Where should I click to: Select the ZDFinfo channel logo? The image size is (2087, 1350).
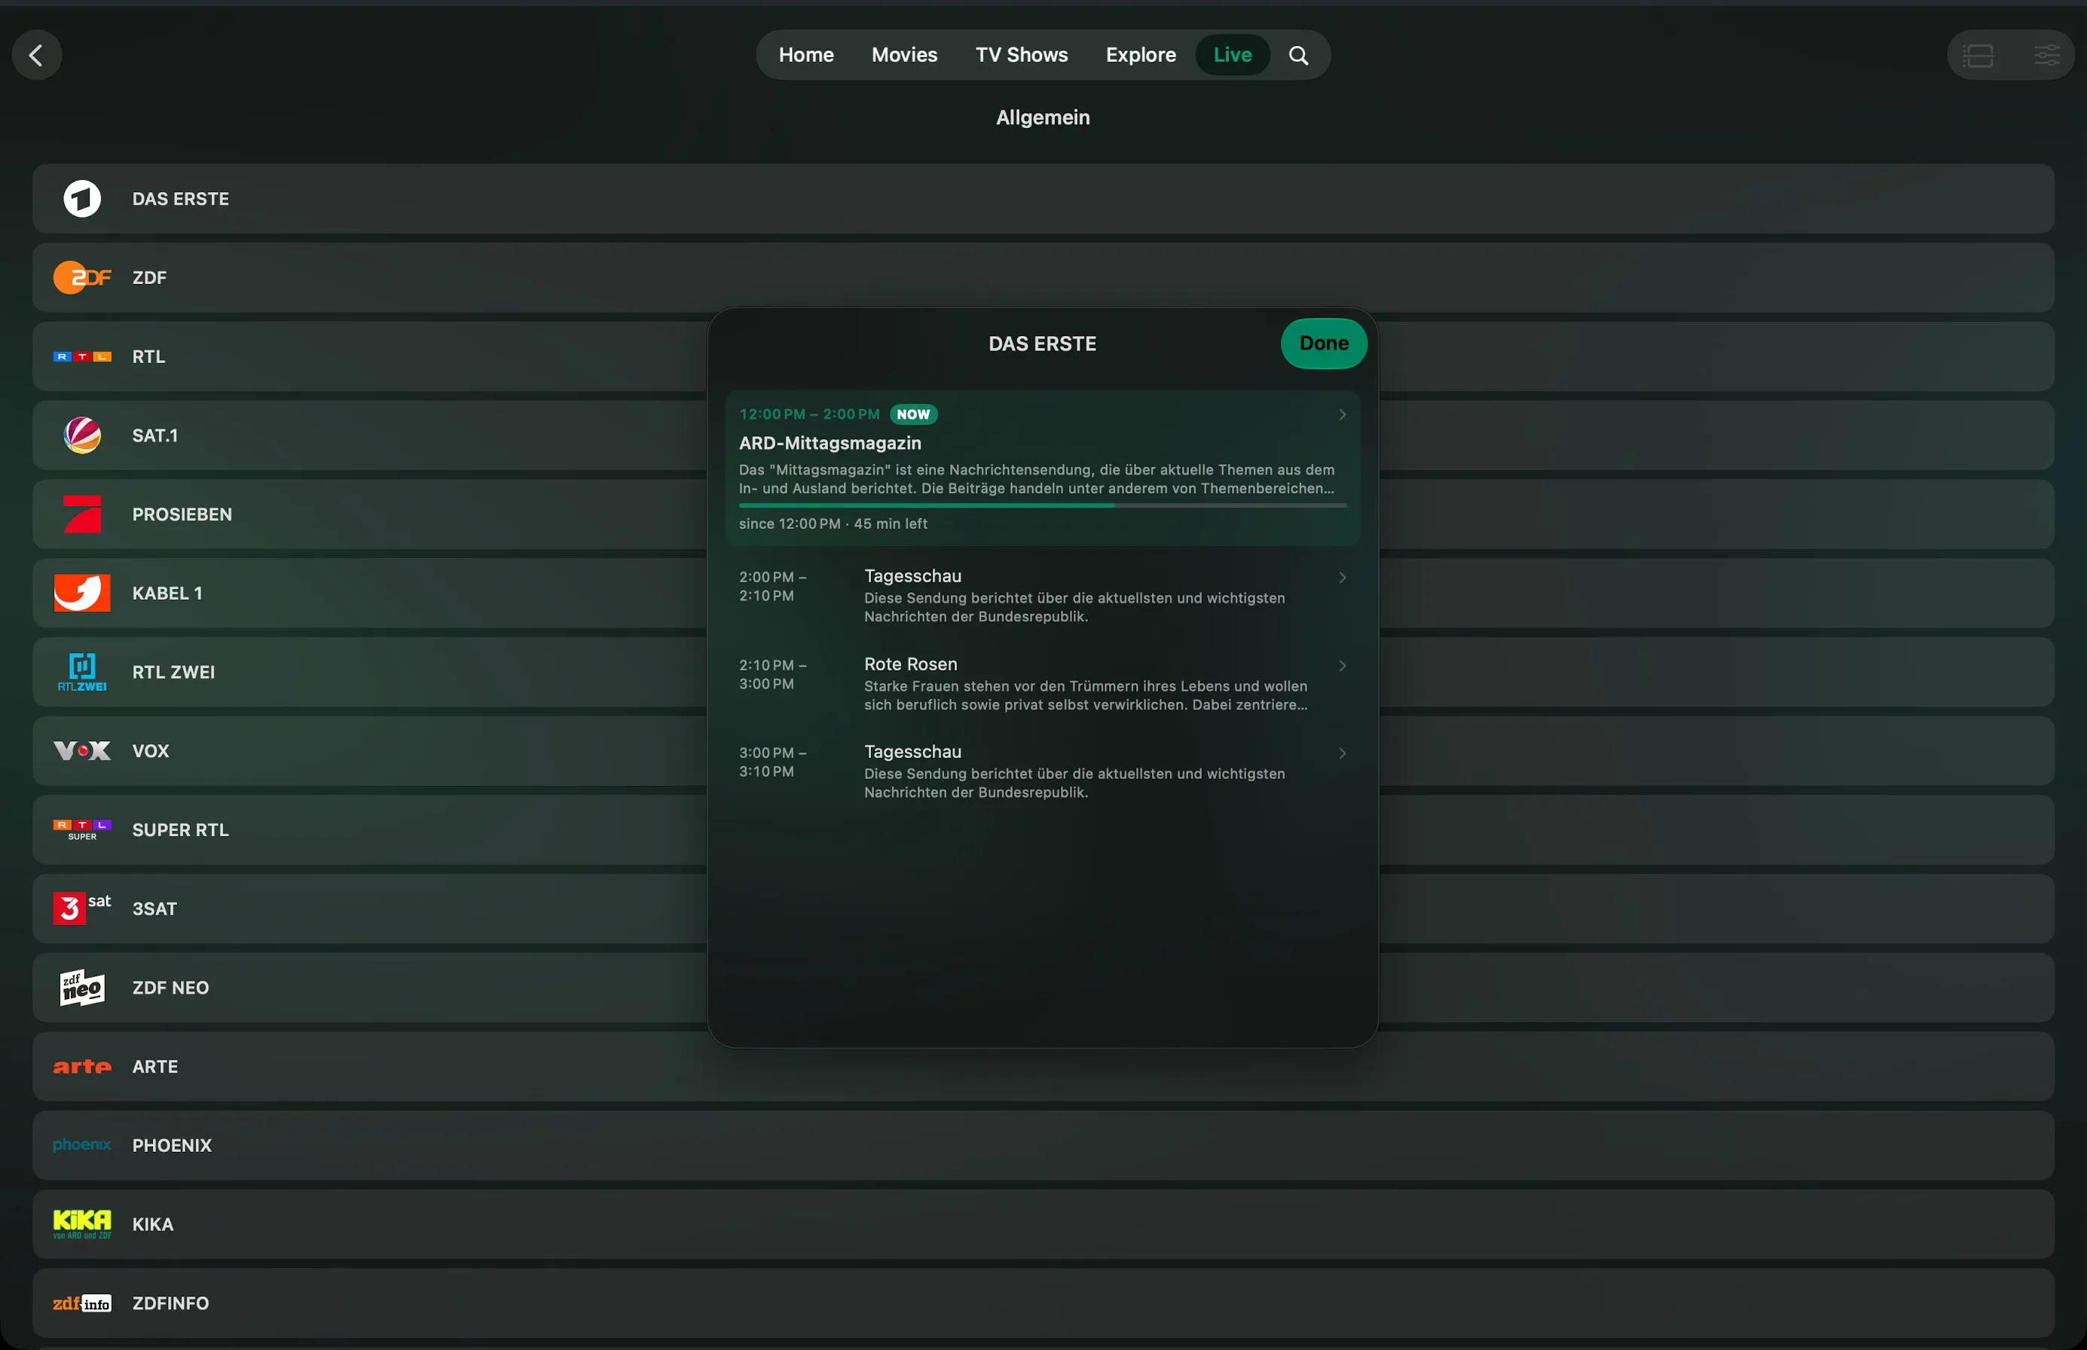pyautogui.click(x=82, y=1303)
